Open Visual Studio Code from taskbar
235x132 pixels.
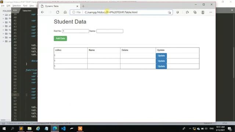(64, 129)
